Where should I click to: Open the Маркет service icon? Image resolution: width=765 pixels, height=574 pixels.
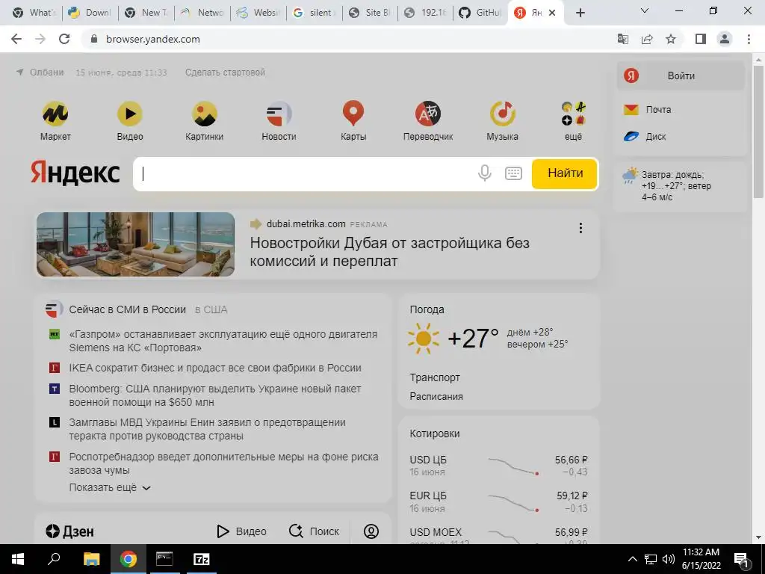(55, 114)
